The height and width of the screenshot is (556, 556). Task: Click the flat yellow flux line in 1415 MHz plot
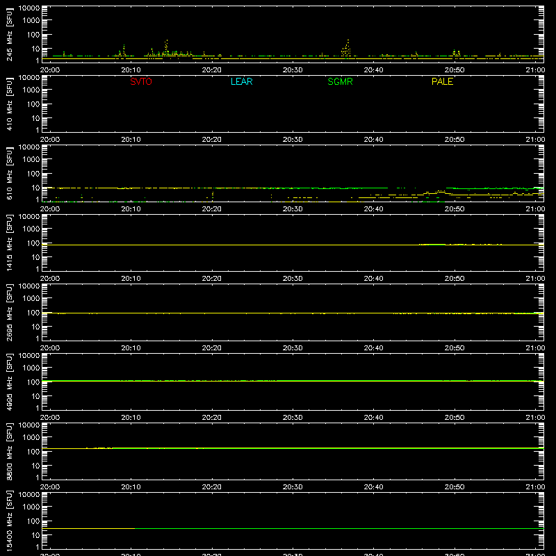pos(293,245)
